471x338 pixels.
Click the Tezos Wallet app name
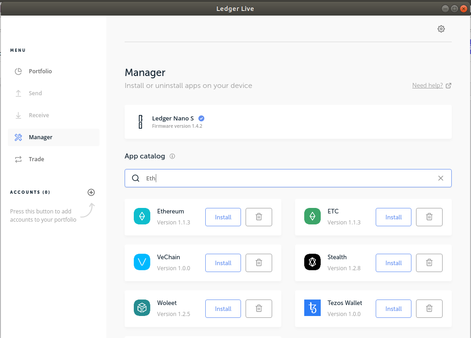coord(345,303)
